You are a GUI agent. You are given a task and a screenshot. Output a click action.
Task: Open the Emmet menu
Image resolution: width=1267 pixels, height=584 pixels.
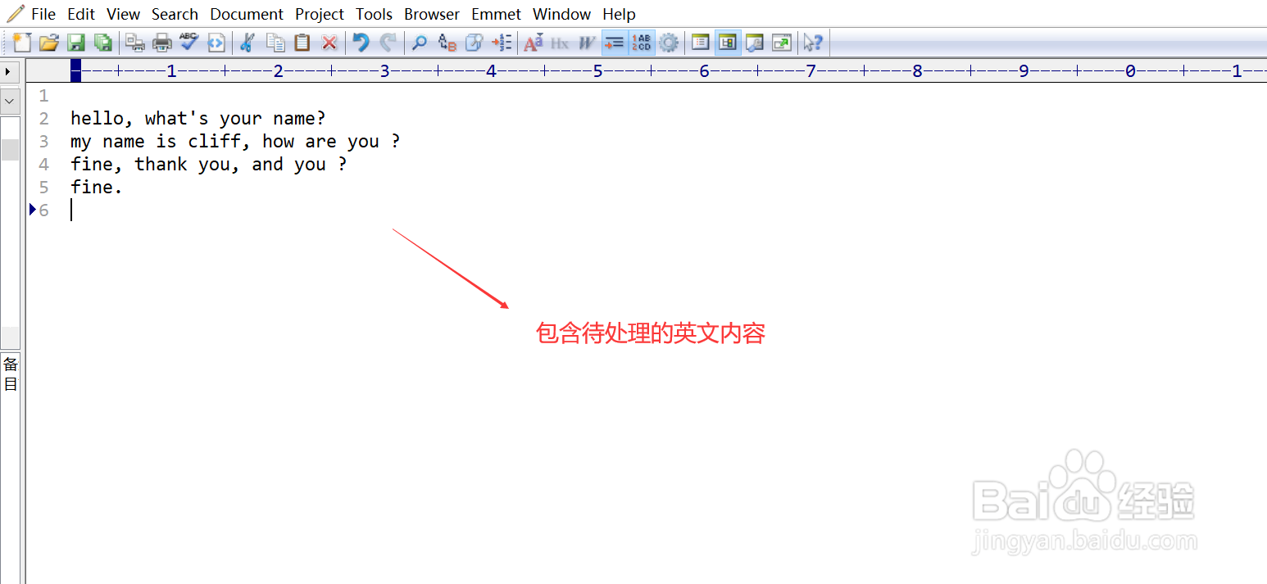coord(496,14)
